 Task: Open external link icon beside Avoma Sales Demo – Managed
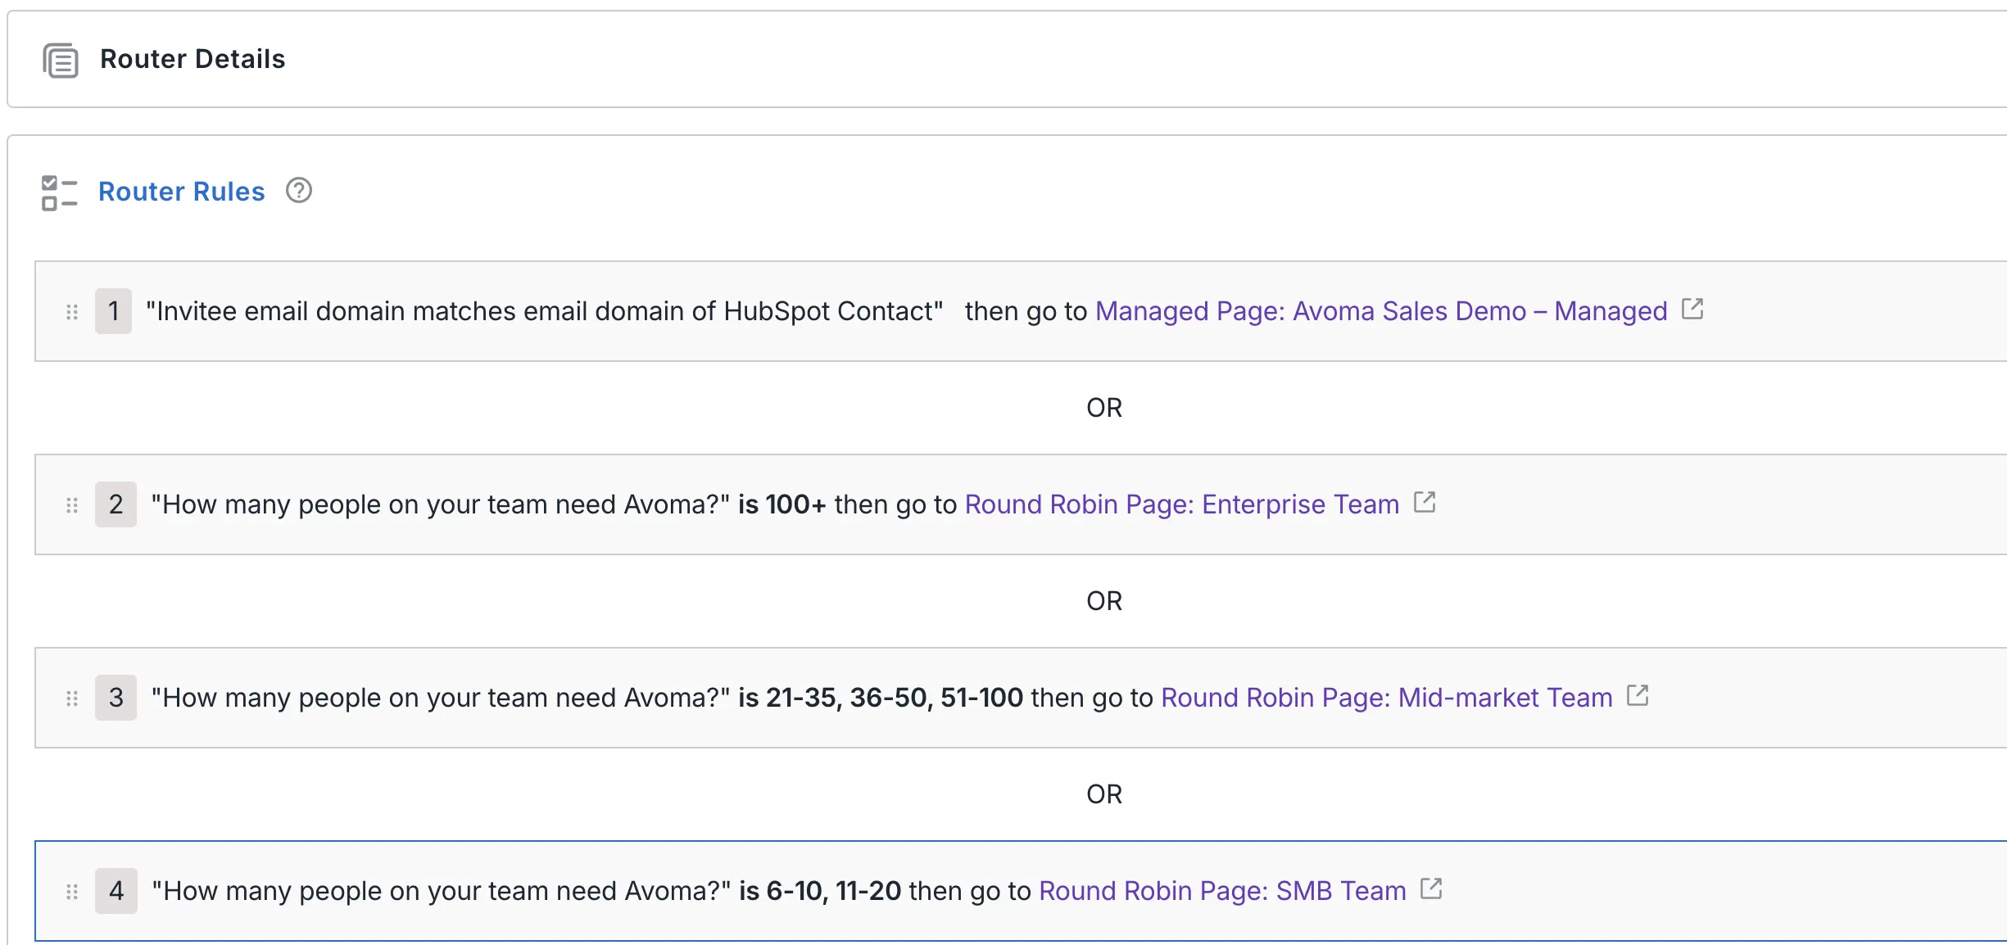[x=1692, y=309]
